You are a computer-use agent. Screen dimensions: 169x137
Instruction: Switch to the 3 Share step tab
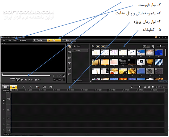[x=69, y=40]
